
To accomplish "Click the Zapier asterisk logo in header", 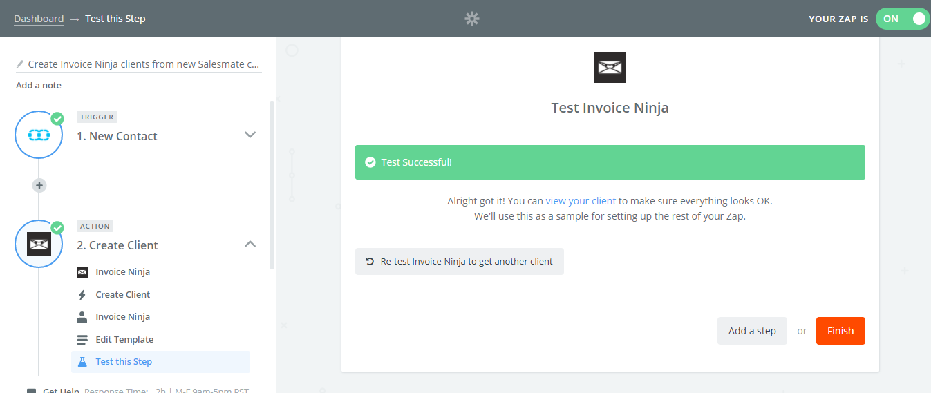I will (472, 19).
